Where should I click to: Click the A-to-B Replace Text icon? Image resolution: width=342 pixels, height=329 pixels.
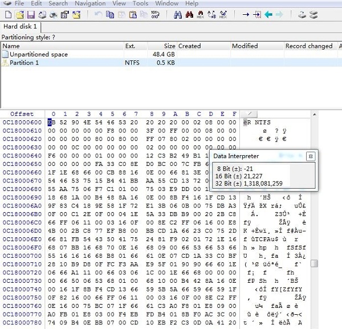(x=212, y=15)
